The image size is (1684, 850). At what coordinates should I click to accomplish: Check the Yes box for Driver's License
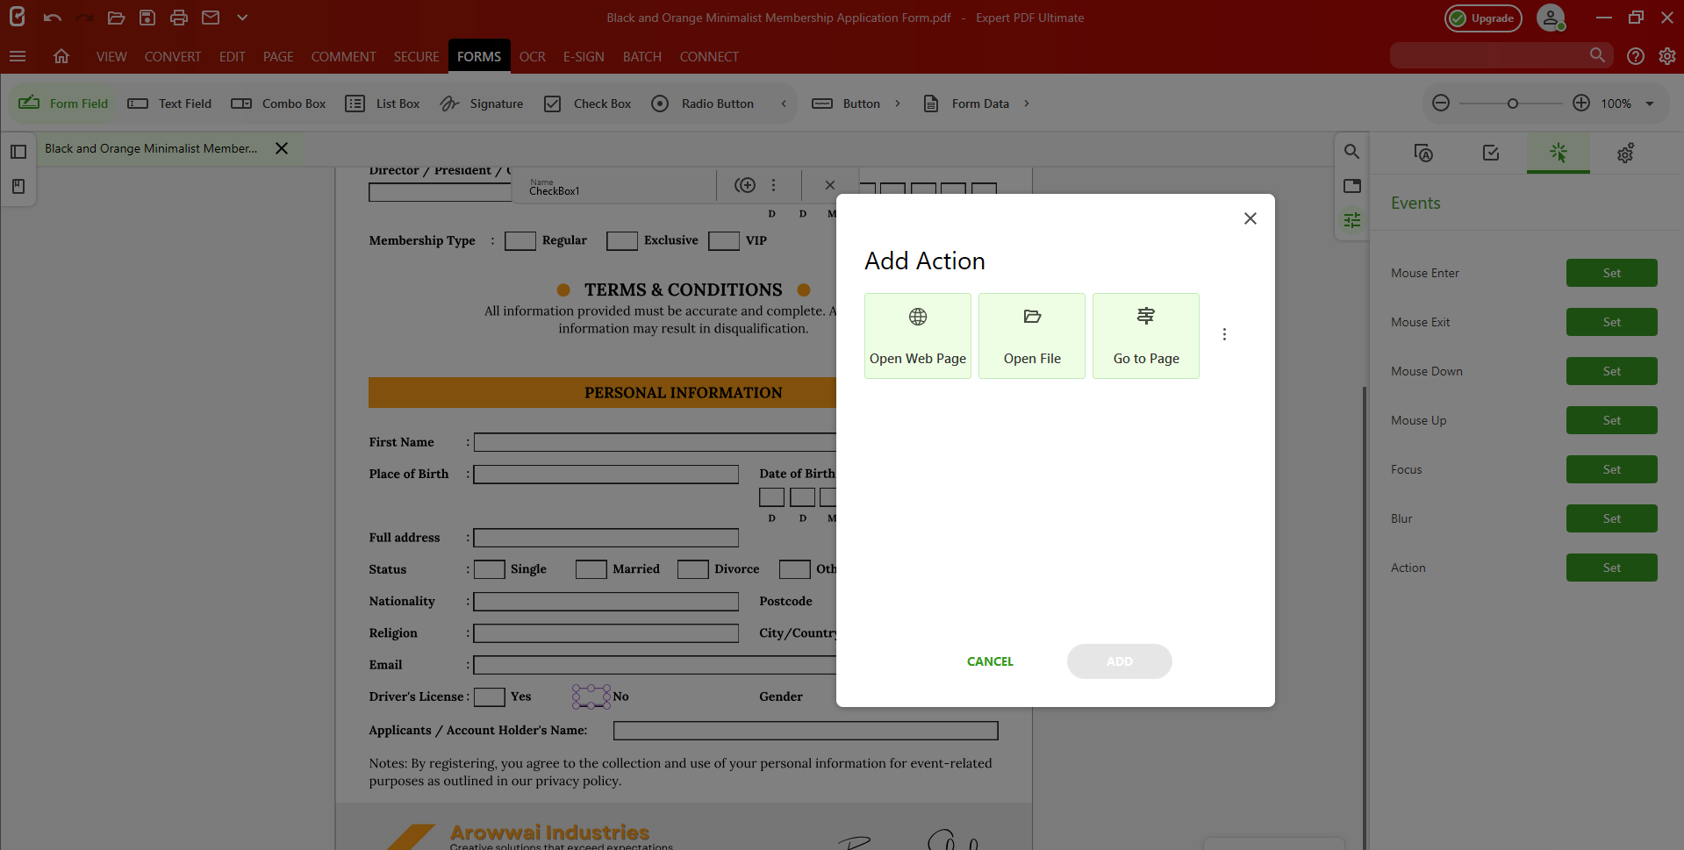[x=490, y=696]
